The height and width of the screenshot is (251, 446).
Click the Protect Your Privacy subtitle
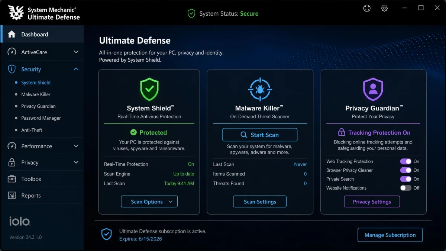(x=373, y=116)
